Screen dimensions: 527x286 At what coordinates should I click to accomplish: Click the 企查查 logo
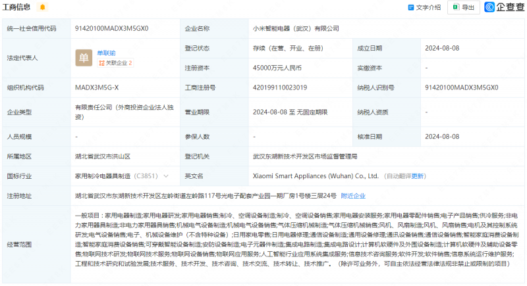click(504, 7)
